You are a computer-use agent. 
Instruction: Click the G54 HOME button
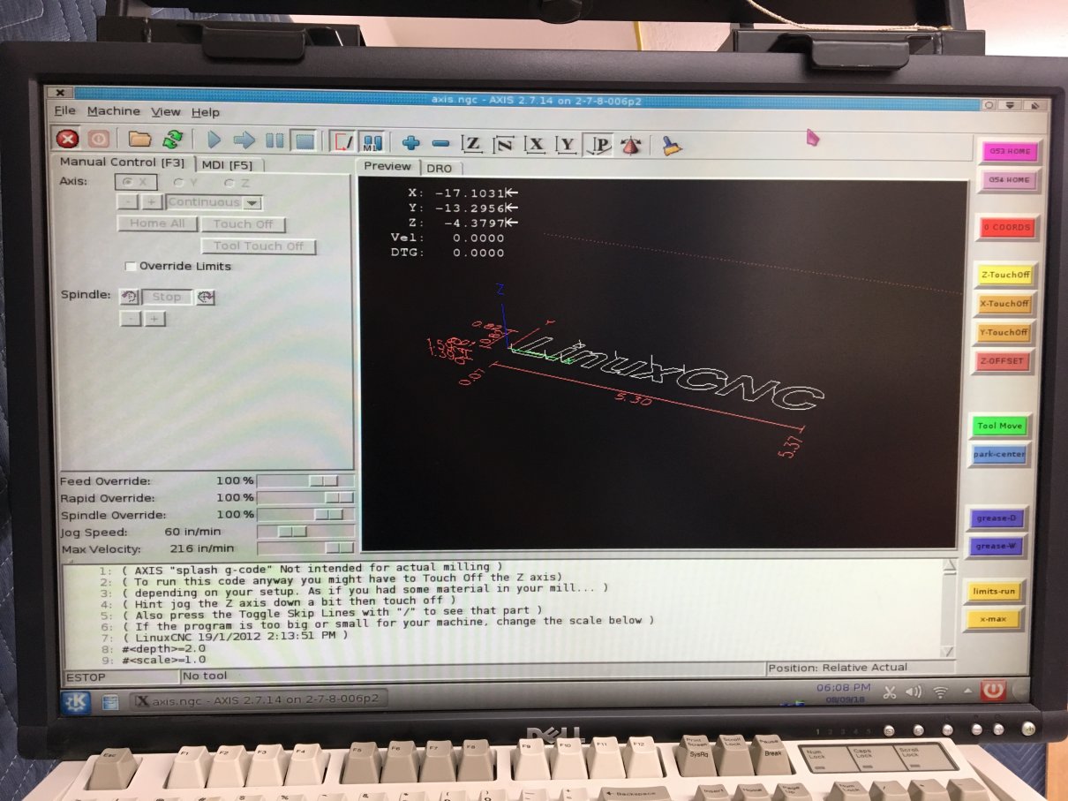coord(1008,180)
